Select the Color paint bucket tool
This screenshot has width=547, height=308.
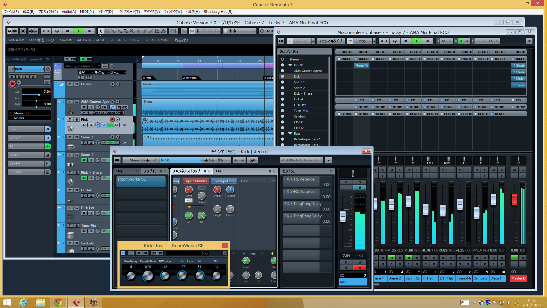164,31
